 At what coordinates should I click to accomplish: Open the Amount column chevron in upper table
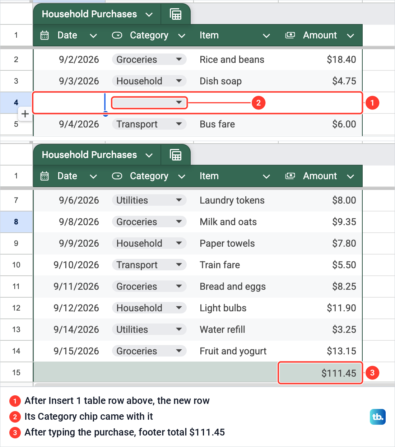(350, 36)
